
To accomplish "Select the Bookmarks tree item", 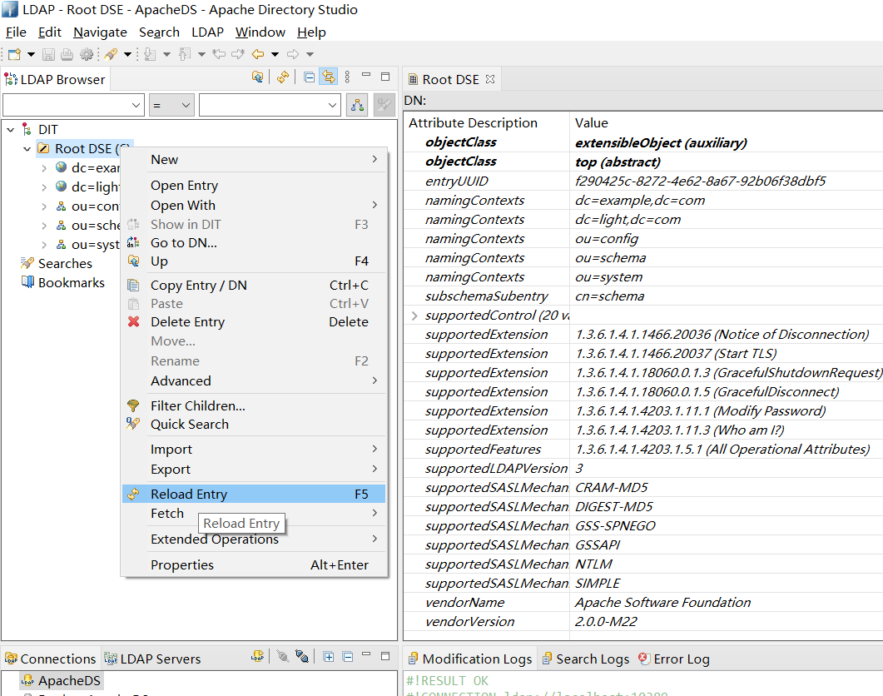I will coord(71,283).
